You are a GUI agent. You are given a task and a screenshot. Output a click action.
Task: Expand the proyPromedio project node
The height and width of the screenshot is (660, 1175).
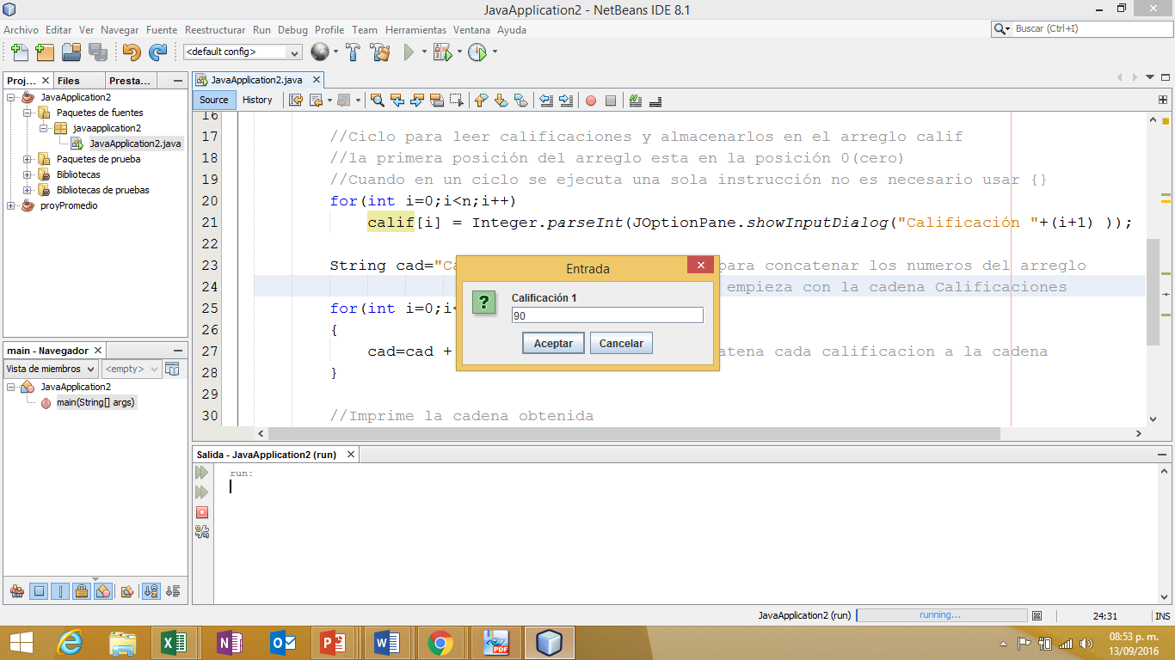point(12,205)
